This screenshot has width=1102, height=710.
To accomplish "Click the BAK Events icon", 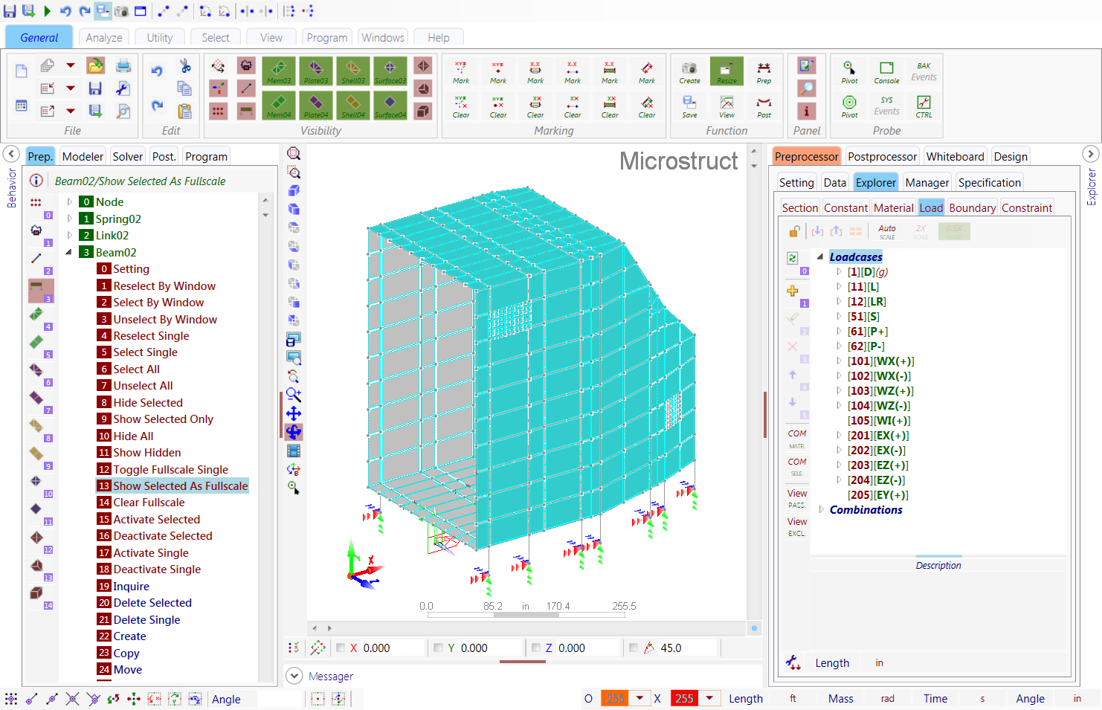I will coord(924,71).
